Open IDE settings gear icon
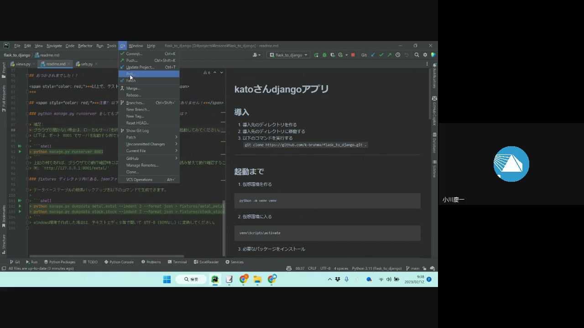 coord(425,55)
